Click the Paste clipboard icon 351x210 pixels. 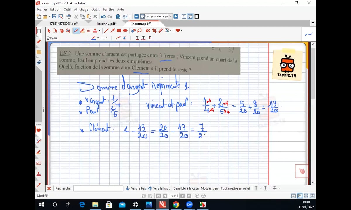[89, 17]
